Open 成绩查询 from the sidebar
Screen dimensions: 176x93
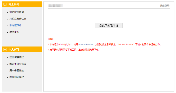[x=14, y=32]
